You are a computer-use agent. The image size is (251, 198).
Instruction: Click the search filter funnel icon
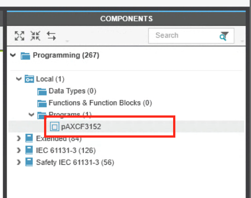(224, 36)
